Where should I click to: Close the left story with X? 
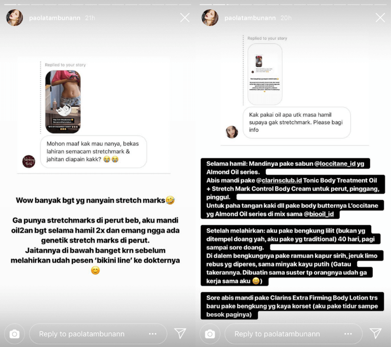coord(185,18)
